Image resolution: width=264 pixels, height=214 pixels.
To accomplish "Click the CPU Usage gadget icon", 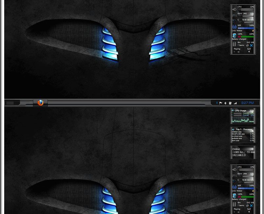I will tap(233, 111).
